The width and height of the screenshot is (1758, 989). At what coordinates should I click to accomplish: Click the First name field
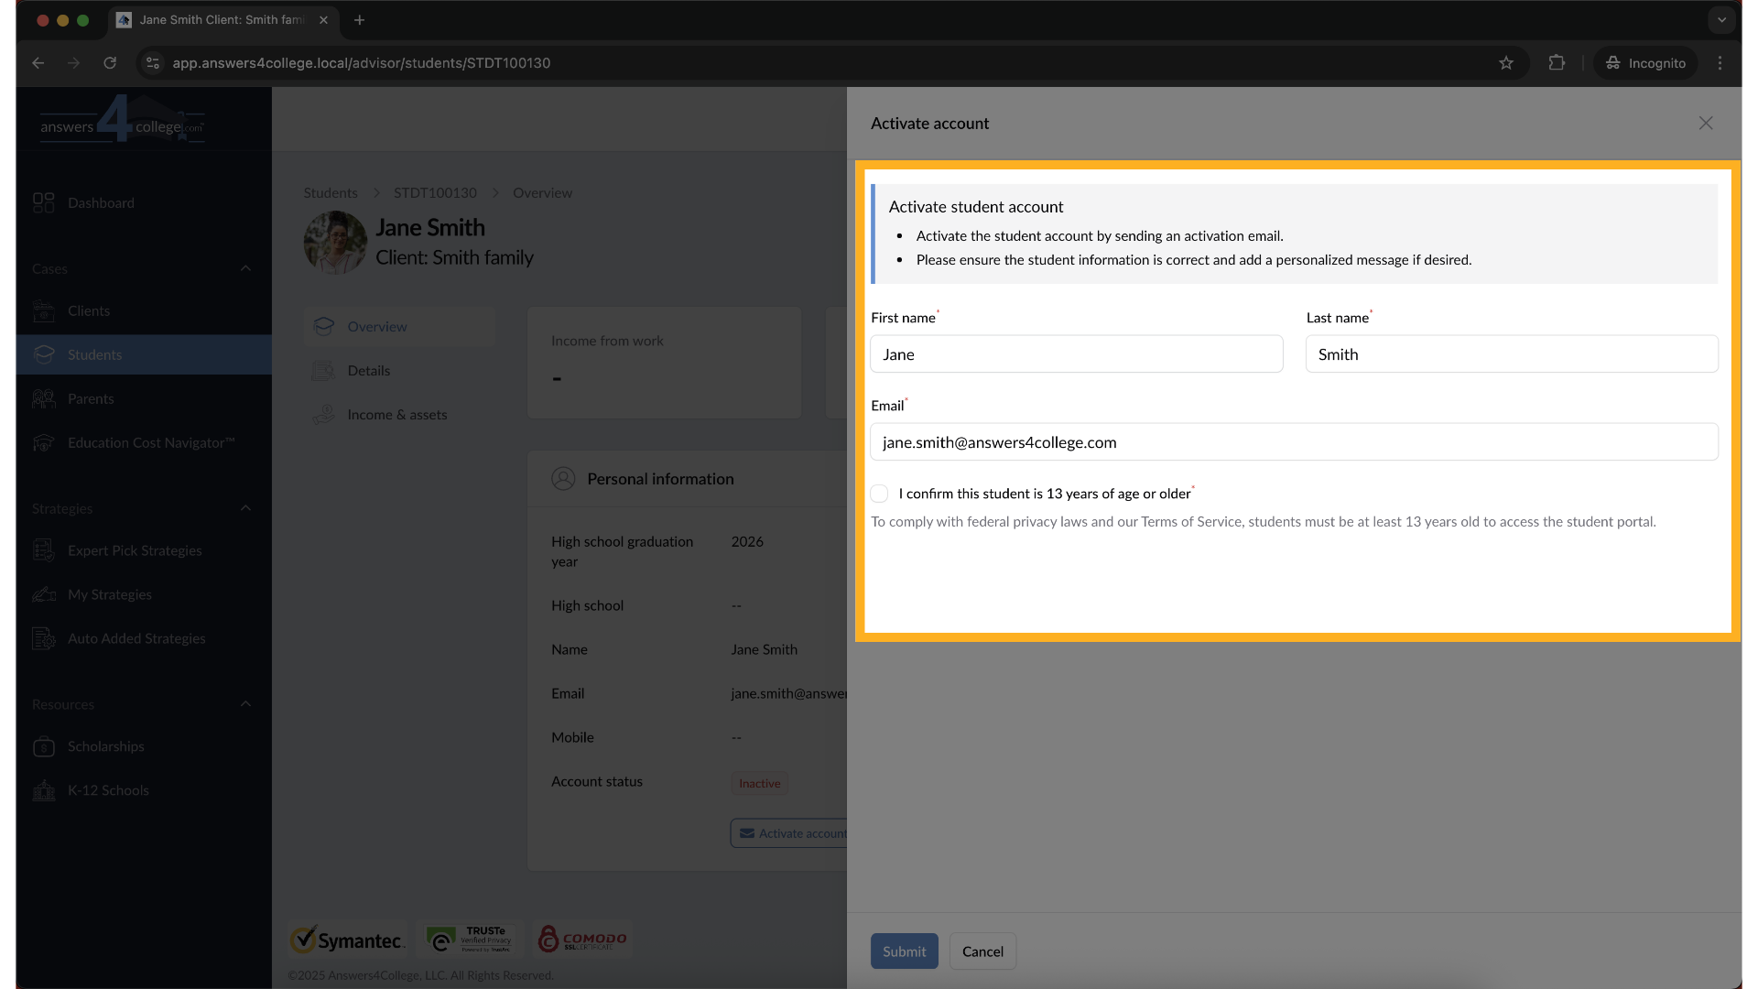pos(1076,354)
